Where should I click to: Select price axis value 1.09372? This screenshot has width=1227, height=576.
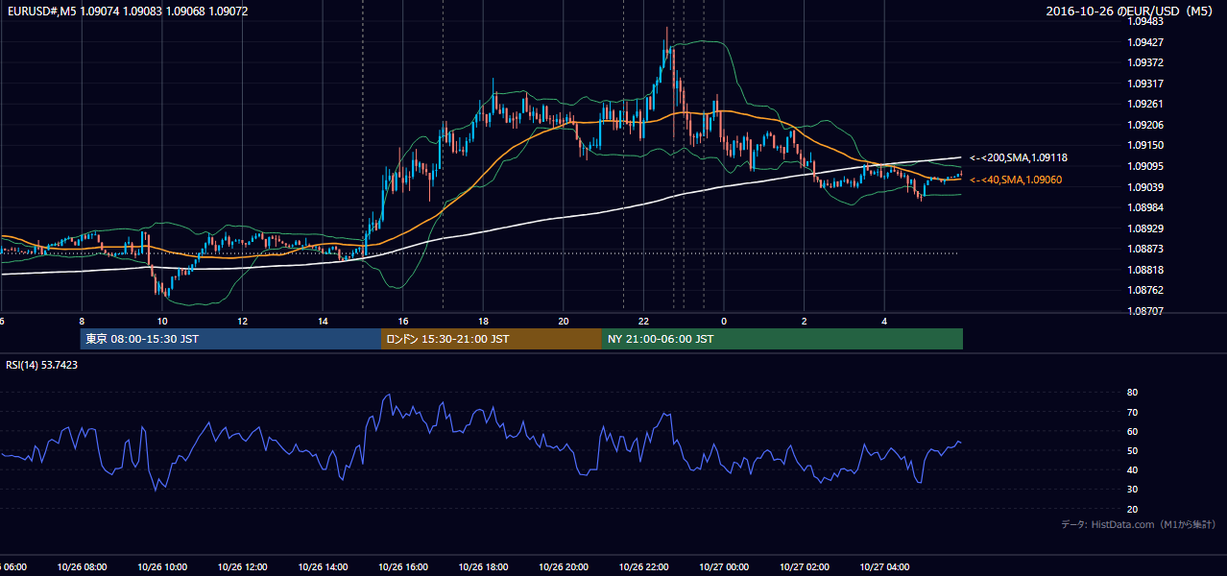(x=1145, y=62)
